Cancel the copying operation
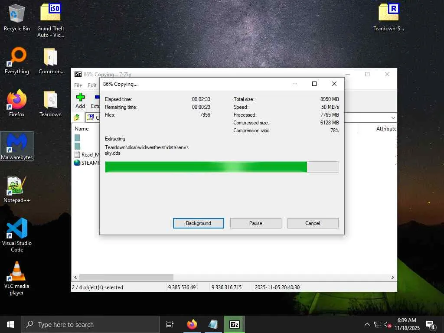This screenshot has height=333, width=444. [x=313, y=223]
